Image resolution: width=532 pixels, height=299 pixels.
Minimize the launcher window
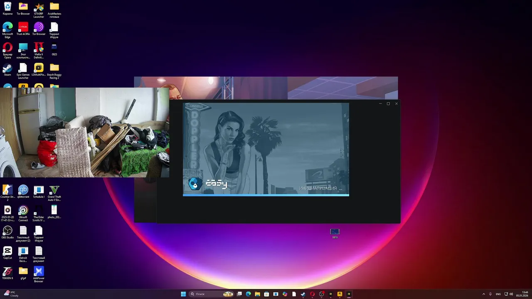click(x=380, y=103)
